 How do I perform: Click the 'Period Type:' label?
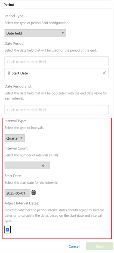[x=14, y=16]
